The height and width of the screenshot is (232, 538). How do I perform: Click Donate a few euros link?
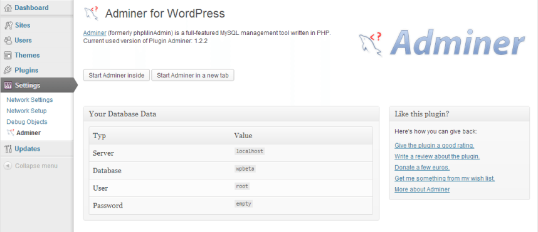[x=422, y=168]
